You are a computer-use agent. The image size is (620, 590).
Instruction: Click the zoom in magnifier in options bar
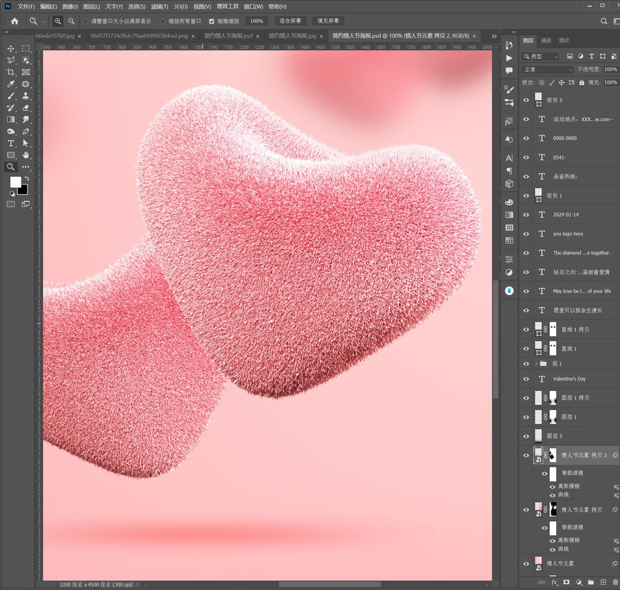58,21
